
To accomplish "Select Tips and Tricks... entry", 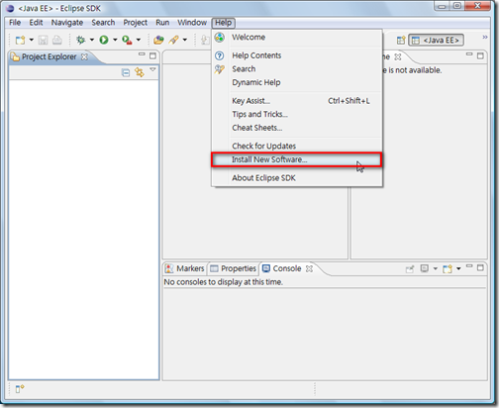I will coord(297,114).
